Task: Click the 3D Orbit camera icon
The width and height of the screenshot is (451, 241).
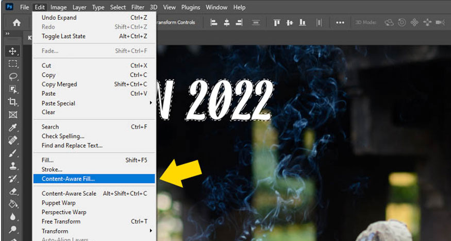Action: 389,23
